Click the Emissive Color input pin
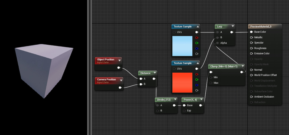The image size is (289, 135). coord(252,54)
